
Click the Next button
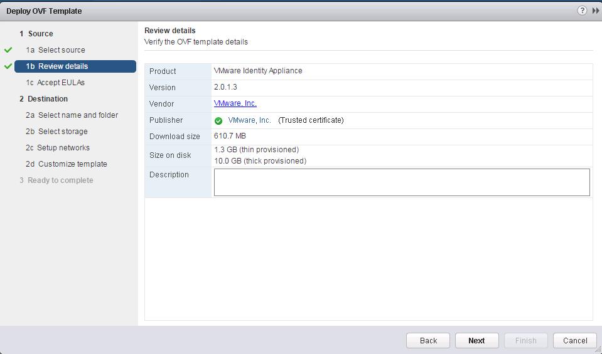(477, 341)
